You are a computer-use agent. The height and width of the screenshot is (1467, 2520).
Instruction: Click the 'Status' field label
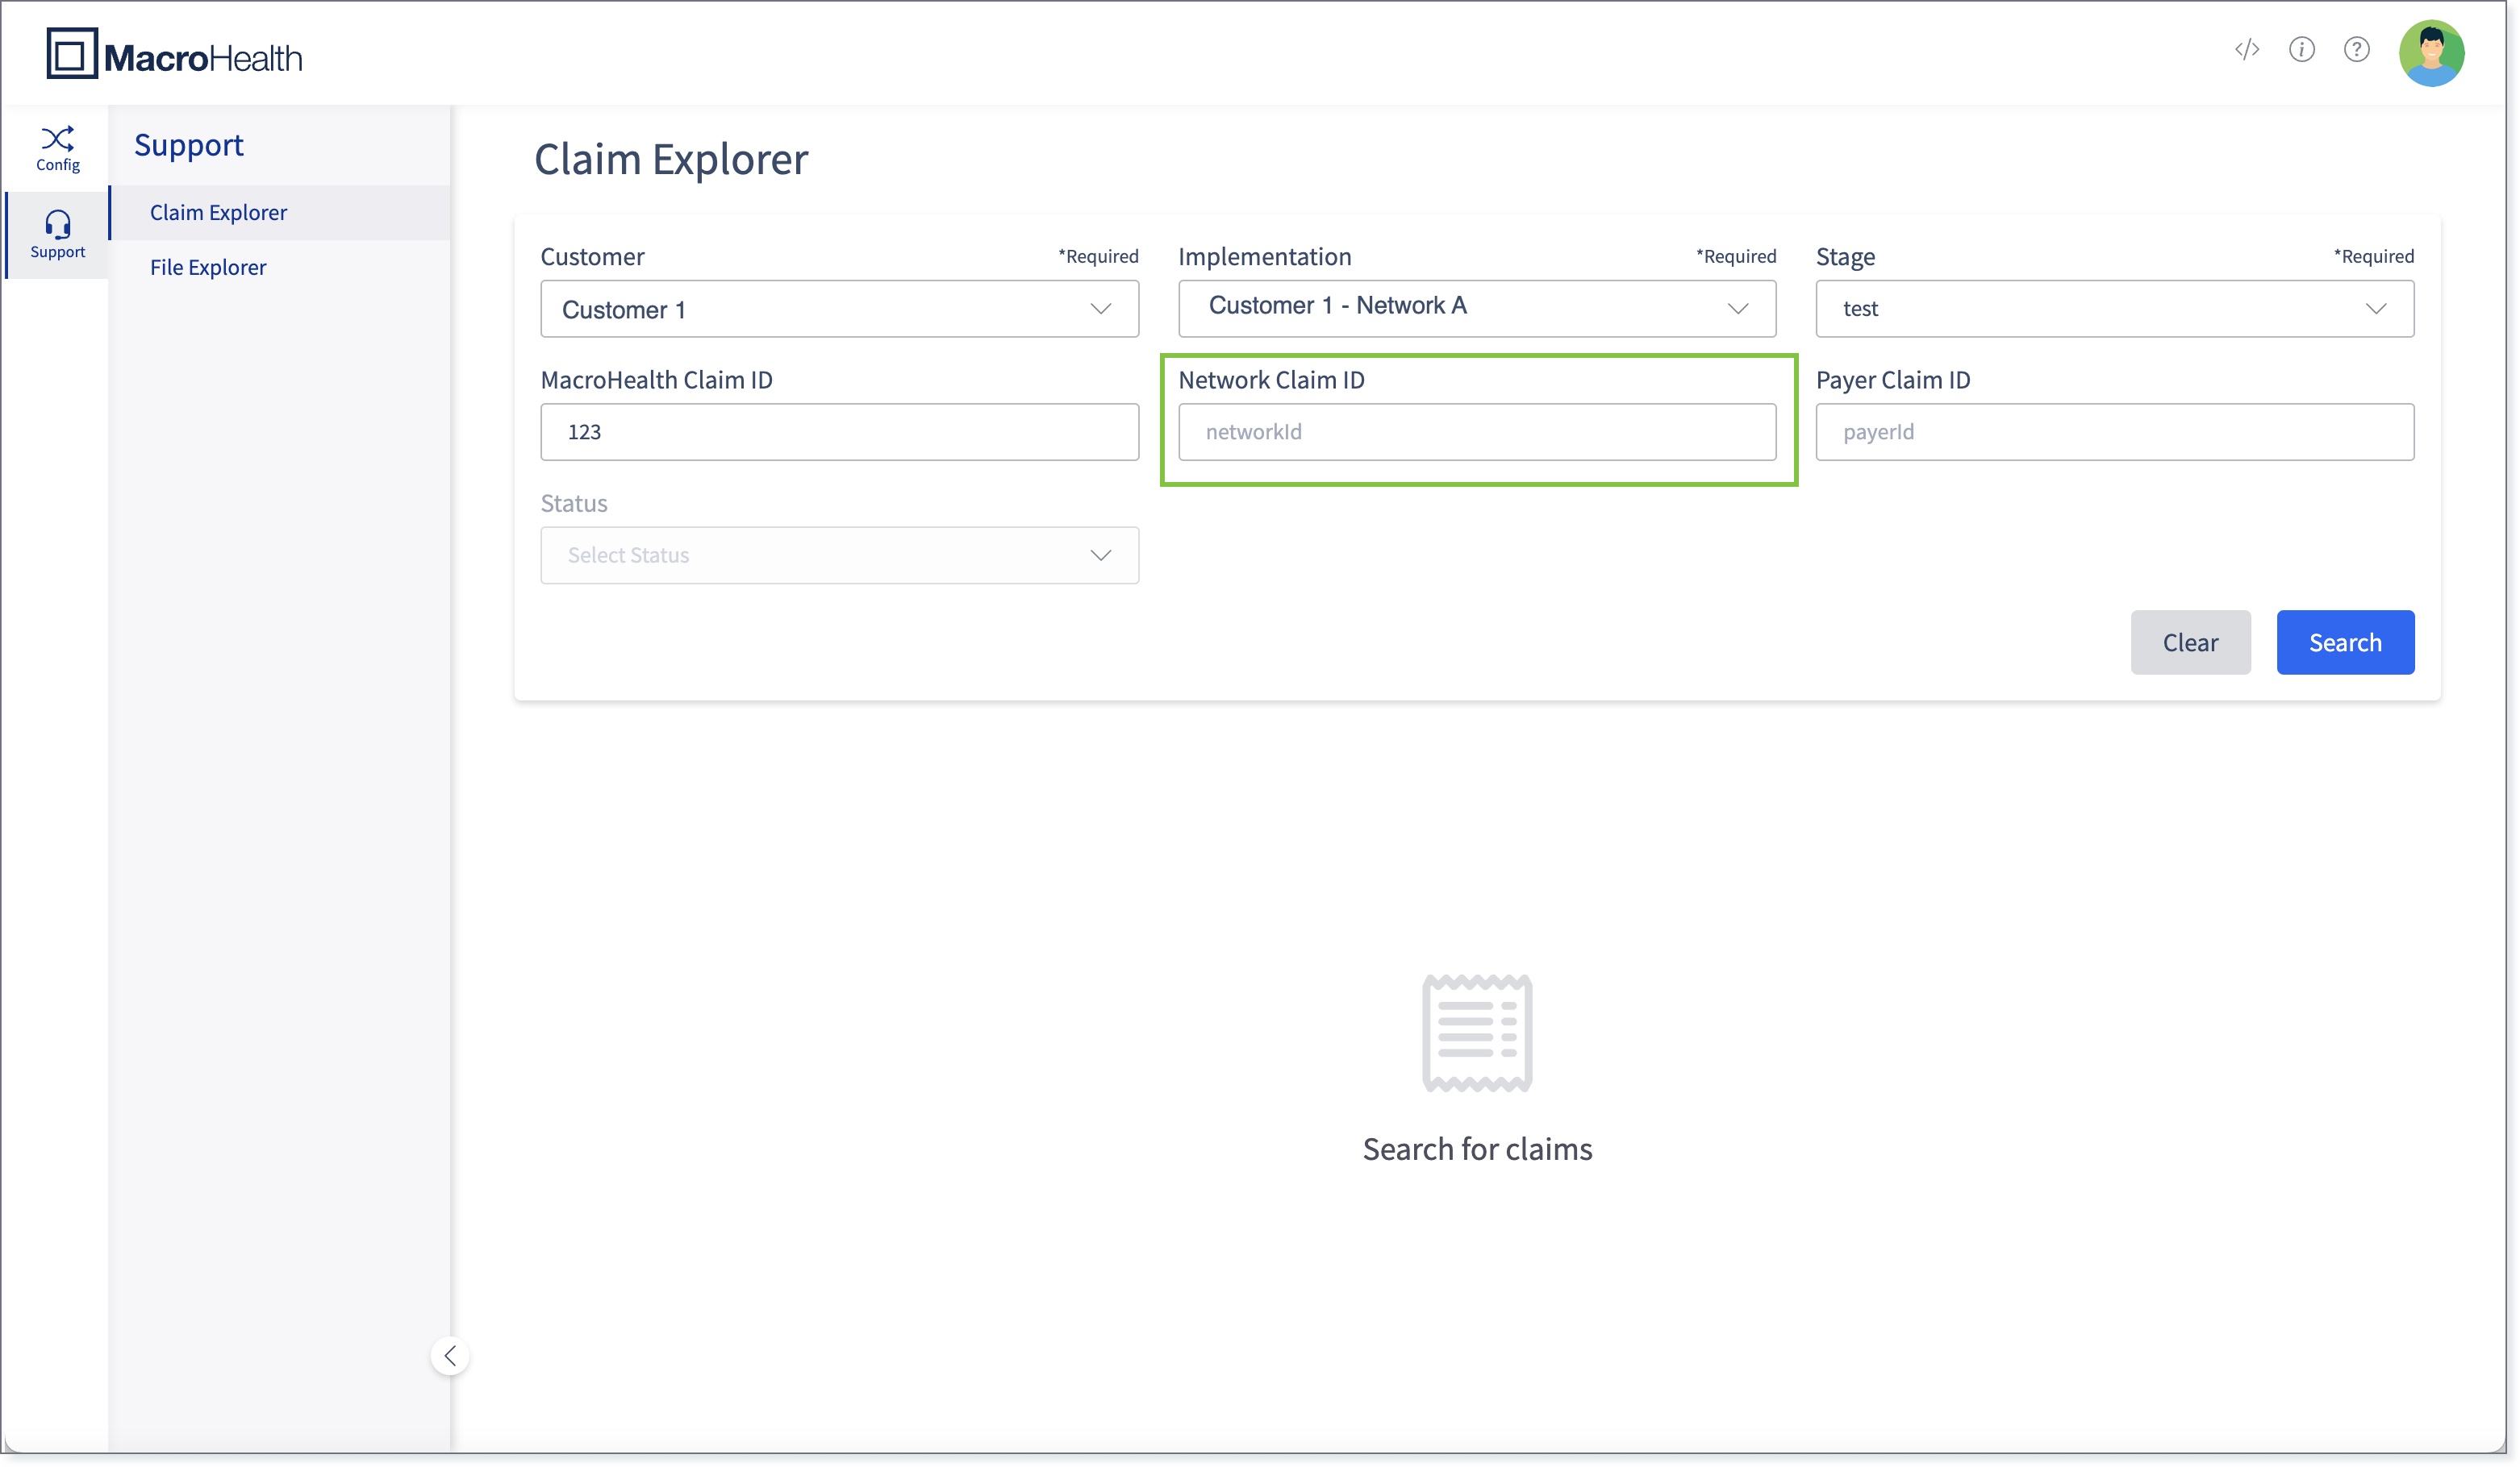(574, 503)
